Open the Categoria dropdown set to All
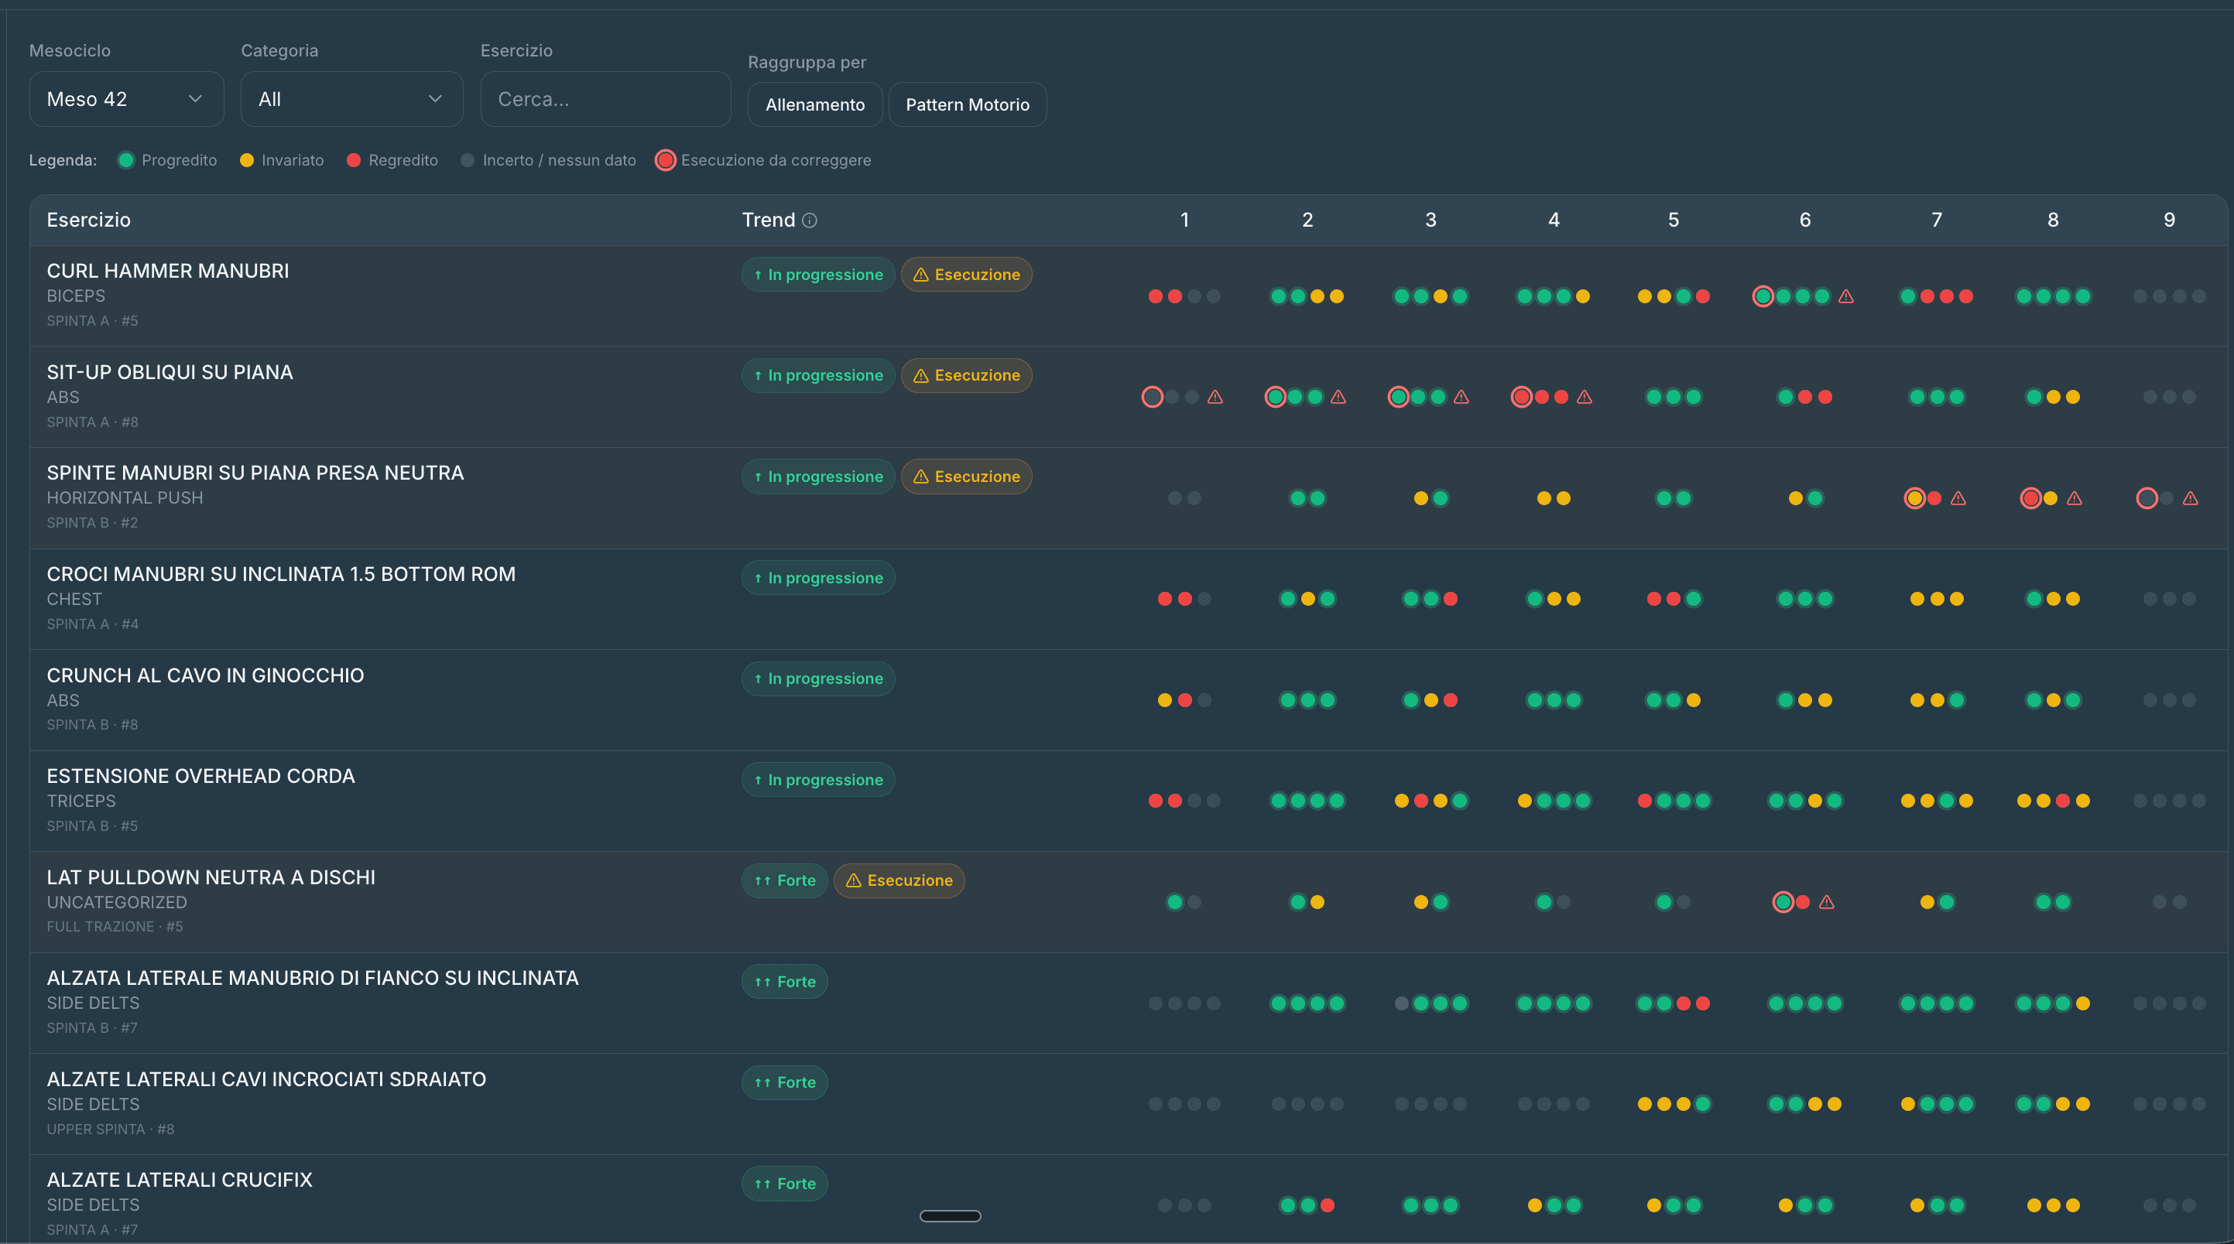The image size is (2234, 1244). 352,100
